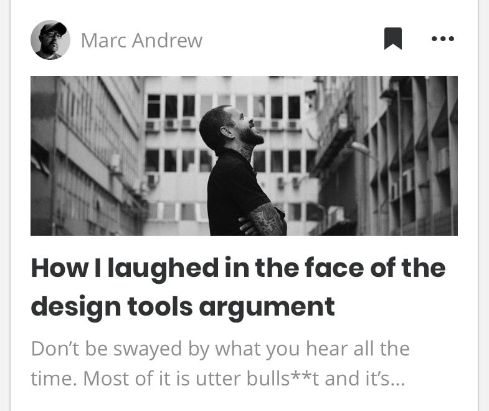Open article via building street cover image
The width and height of the screenshot is (489, 411).
244,155
